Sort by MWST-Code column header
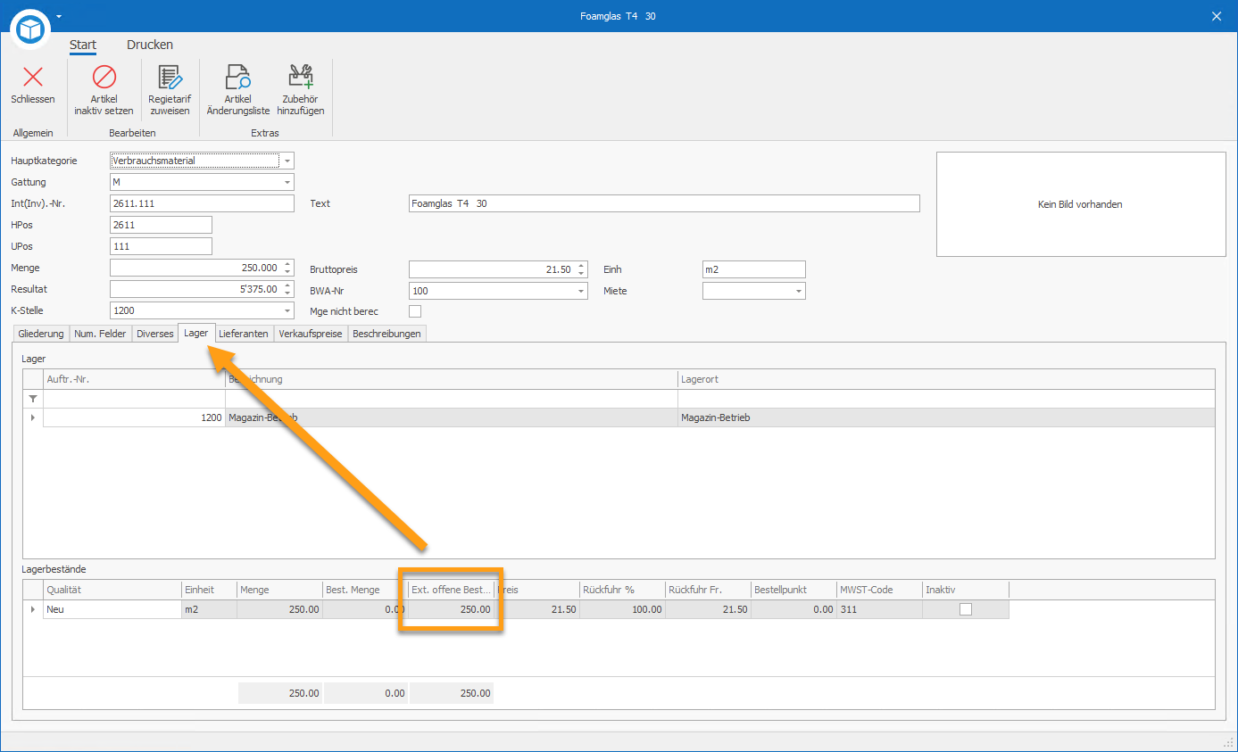The width and height of the screenshot is (1238, 752). click(x=879, y=590)
